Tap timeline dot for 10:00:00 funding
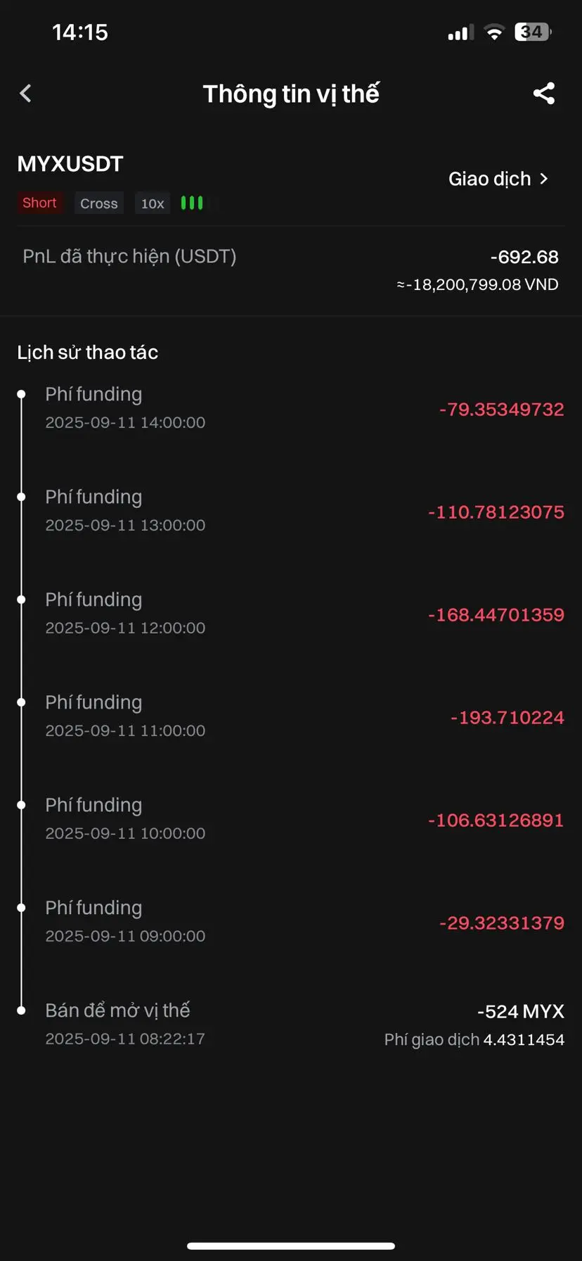Screen dimensions: 582x1261 (x=21, y=805)
